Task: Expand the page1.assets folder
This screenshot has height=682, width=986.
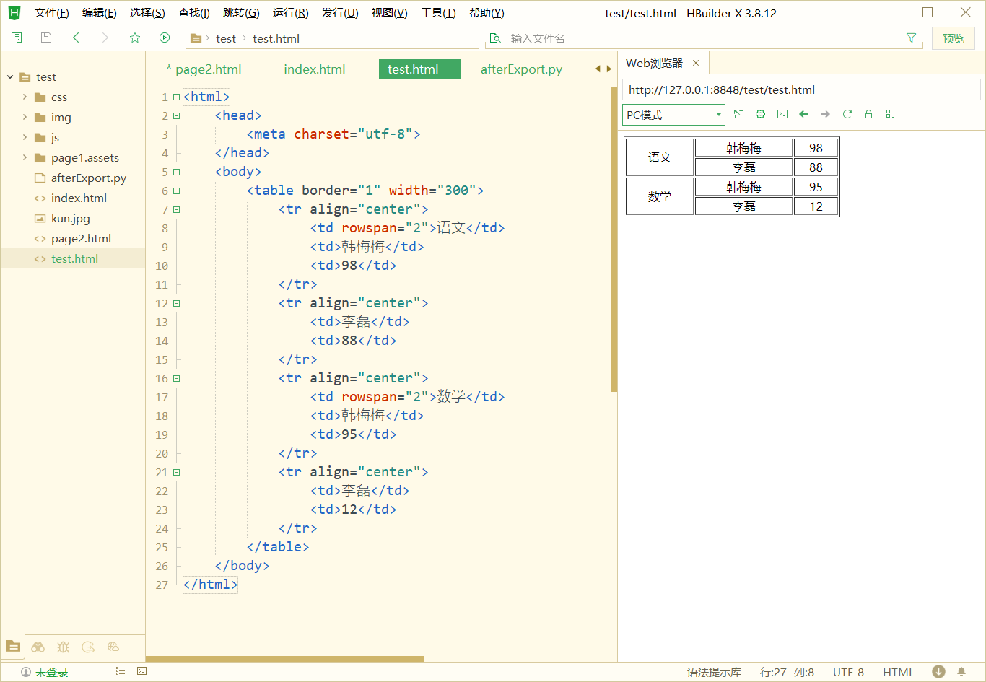Action: point(25,157)
